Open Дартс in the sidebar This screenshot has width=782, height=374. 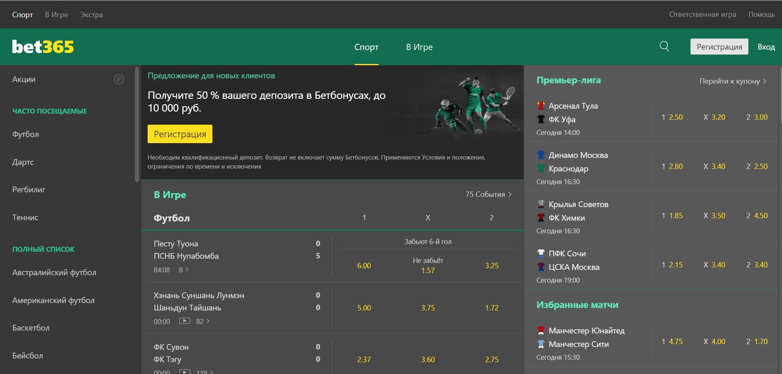(23, 162)
